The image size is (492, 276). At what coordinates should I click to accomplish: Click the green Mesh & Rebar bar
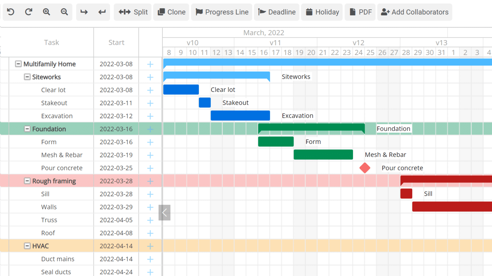click(323, 155)
